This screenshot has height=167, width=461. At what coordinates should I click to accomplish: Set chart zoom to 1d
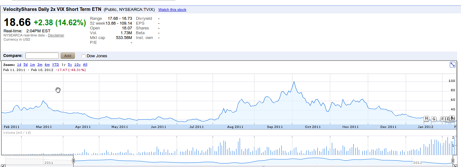pyautogui.click(x=19, y=65)
